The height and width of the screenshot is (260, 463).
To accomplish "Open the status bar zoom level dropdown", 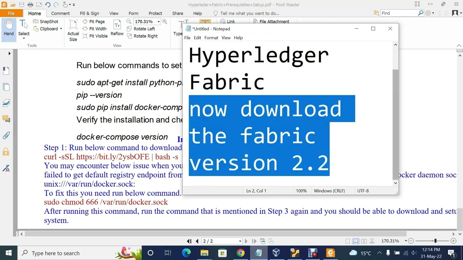I will pyautogui.click(x=405, y=241).
